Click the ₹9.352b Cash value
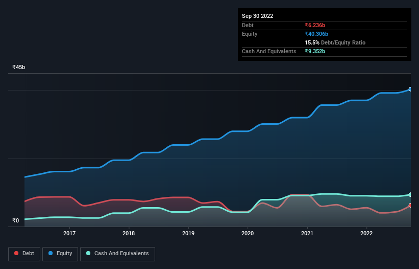This screenshot has height=269, width=419. tap(315, 51)
